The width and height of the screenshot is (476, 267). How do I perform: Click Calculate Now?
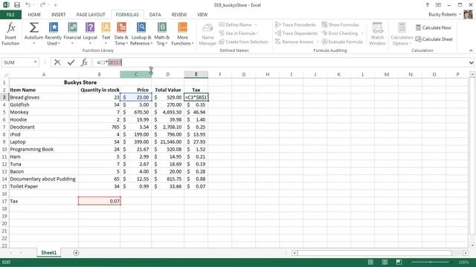(x=433, y=27)
